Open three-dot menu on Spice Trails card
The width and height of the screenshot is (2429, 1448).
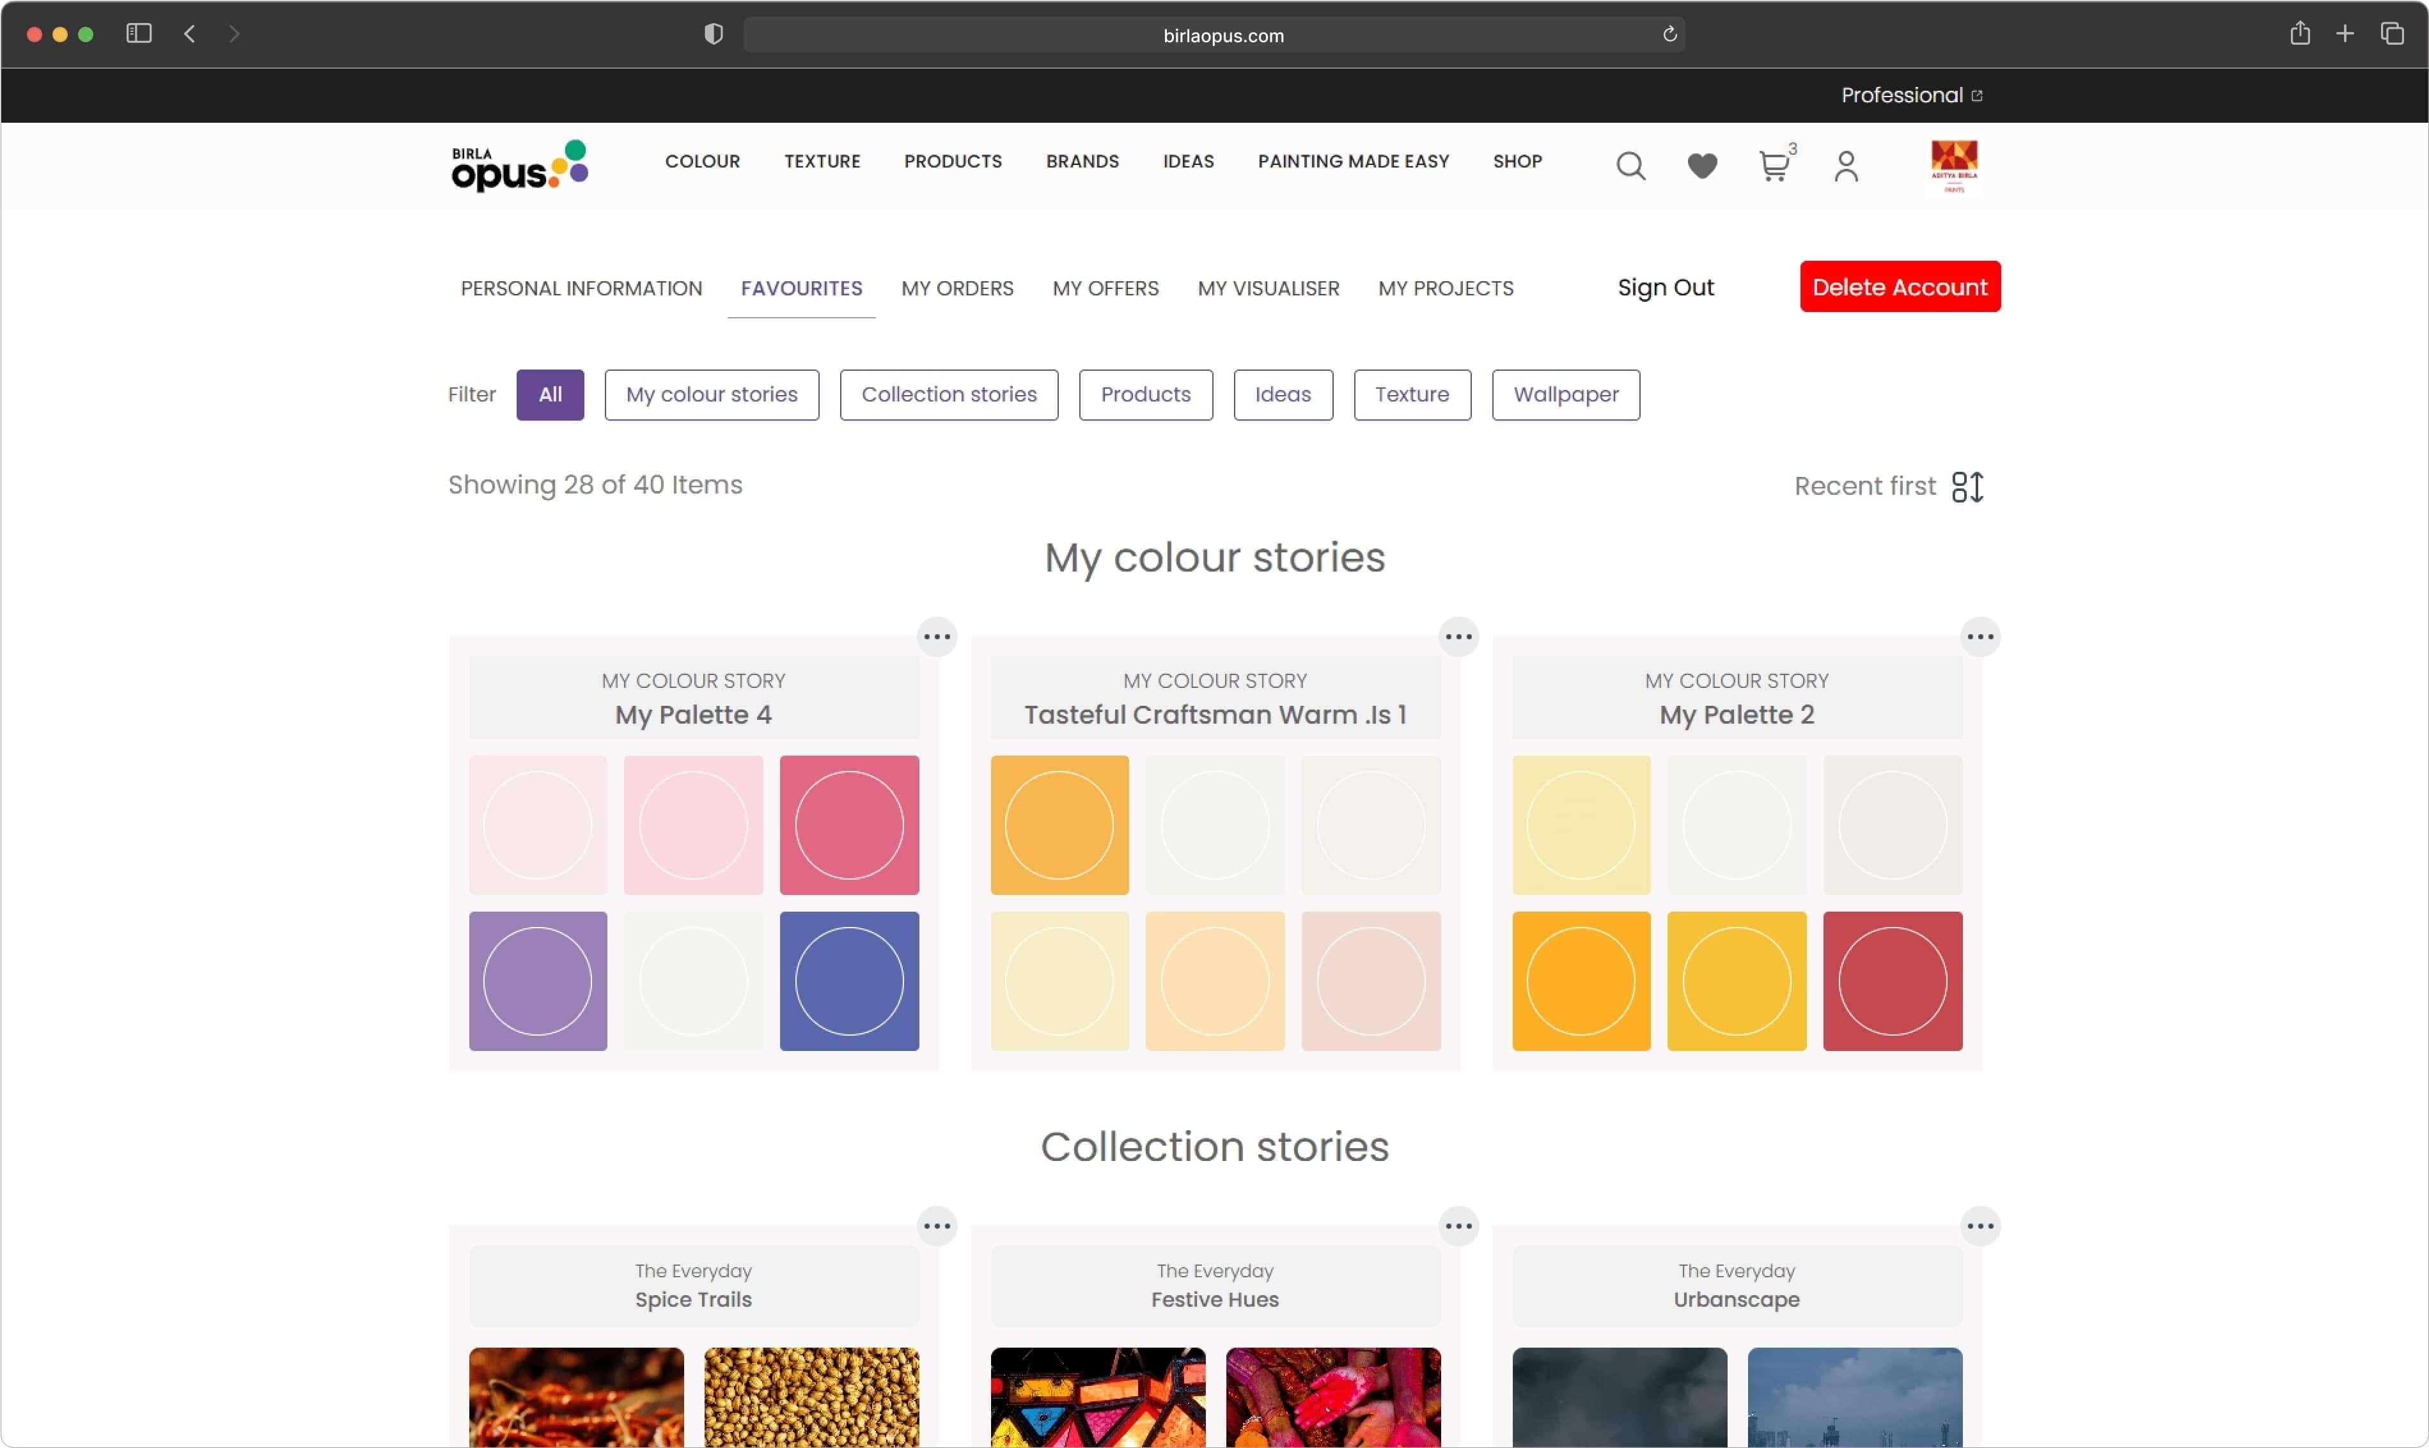936,1227
